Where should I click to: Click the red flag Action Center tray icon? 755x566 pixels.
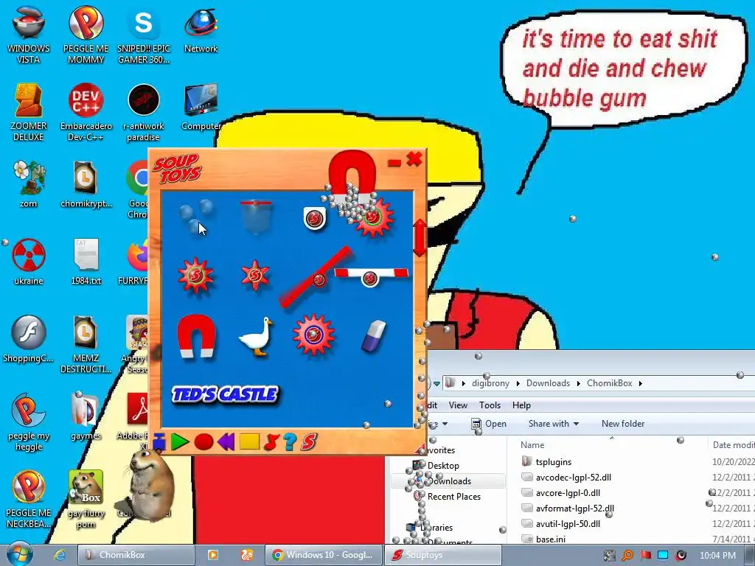pos(646,556)
